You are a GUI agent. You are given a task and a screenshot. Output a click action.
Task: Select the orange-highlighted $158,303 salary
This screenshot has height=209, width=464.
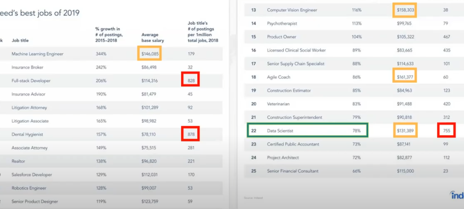click(406, 10)
